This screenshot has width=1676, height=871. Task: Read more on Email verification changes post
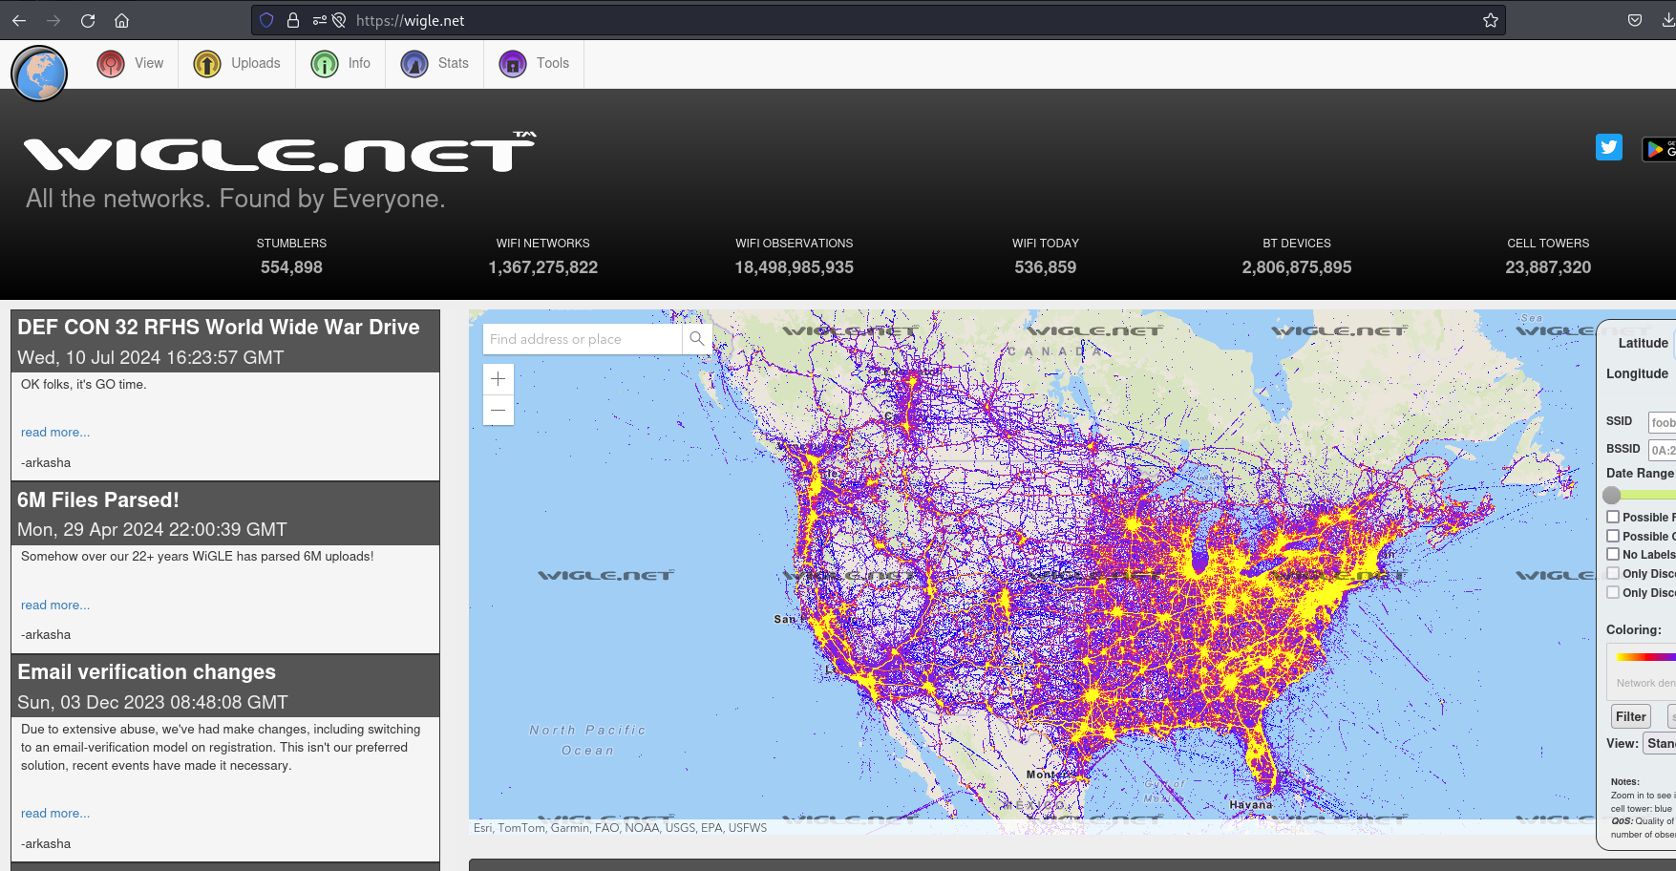[55, 814]
